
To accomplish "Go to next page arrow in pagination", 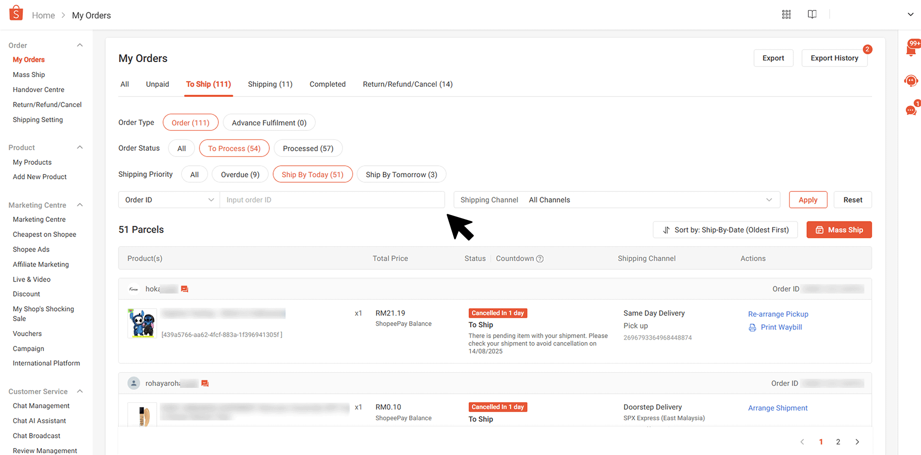I will click(857, 442).
